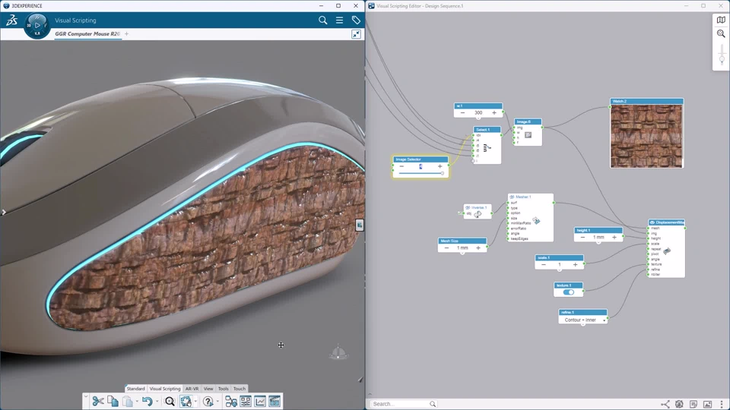This screenshot has height=410, width=730.
Task: Click the zoom magnifier in editor sidebar
Action: (722, 34)
